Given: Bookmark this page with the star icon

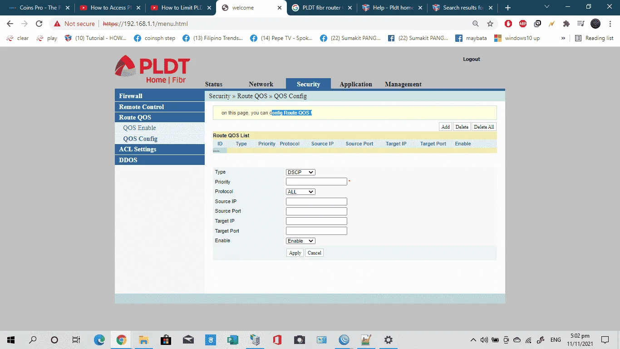Looking at the screenshot, I should (490, 24).
